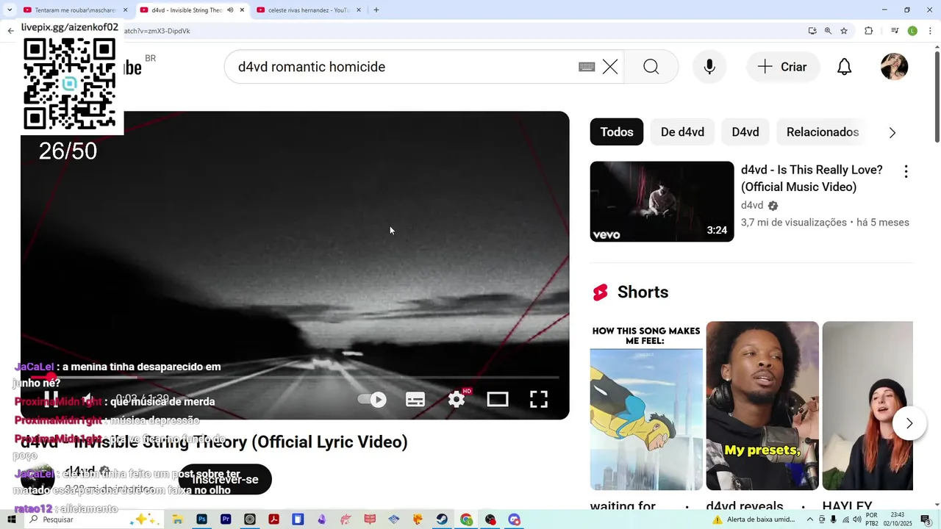941x529 pixels.
Task: Click the Criar button
Action: tap(782, 67)
